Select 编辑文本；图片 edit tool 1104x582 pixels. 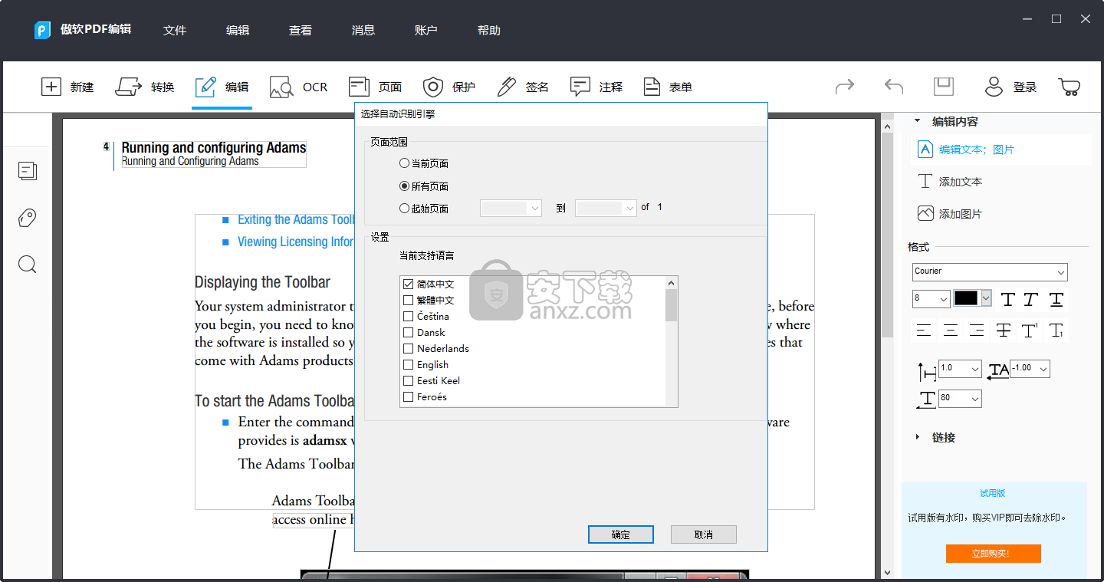[x=1001, y=150]
